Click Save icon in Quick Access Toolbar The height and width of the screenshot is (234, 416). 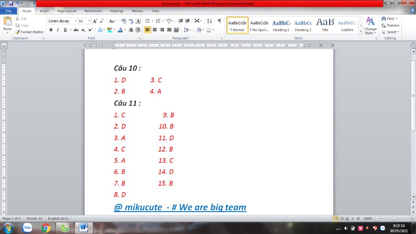[x=11, y=3]
